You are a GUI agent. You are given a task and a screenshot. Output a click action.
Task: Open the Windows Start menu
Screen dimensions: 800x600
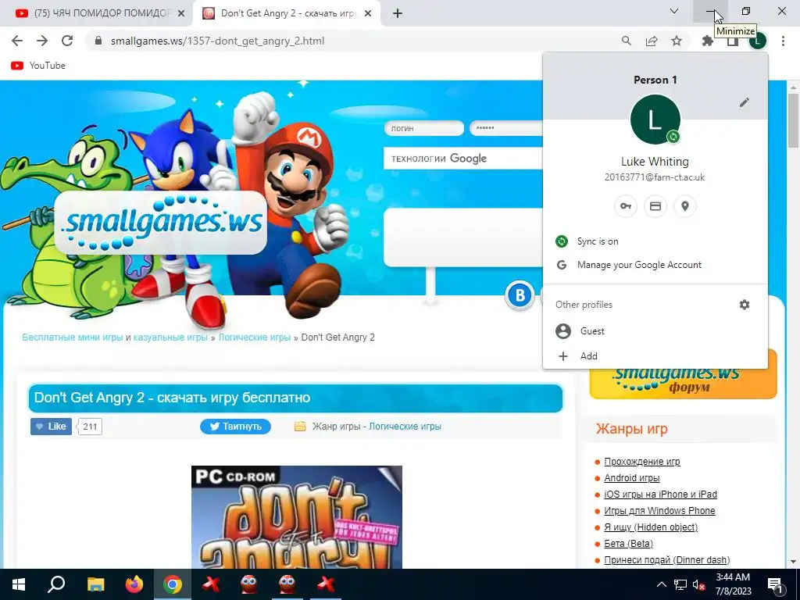(x=19, y=584)
